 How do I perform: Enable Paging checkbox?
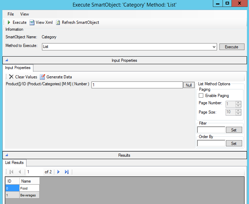201,96
